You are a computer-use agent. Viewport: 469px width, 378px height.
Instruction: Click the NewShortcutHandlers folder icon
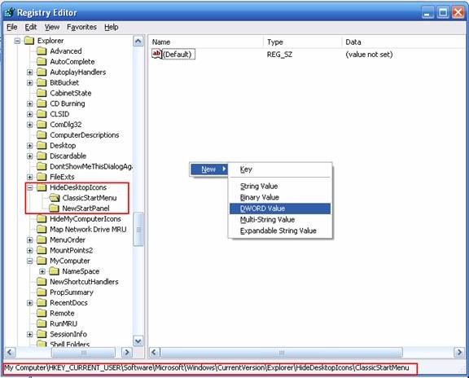[42, 282]
